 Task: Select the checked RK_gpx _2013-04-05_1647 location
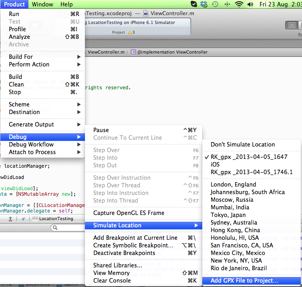point(249,157)
